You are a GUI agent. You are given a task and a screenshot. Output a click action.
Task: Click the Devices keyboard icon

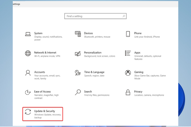[x=78, y=33]
